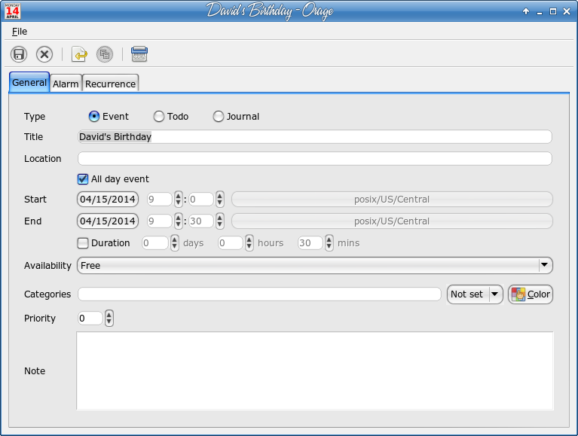The height and width of the screenshot is (436, 578).
Task: Maximize the David's Birthday window
Action: point(553,11)
